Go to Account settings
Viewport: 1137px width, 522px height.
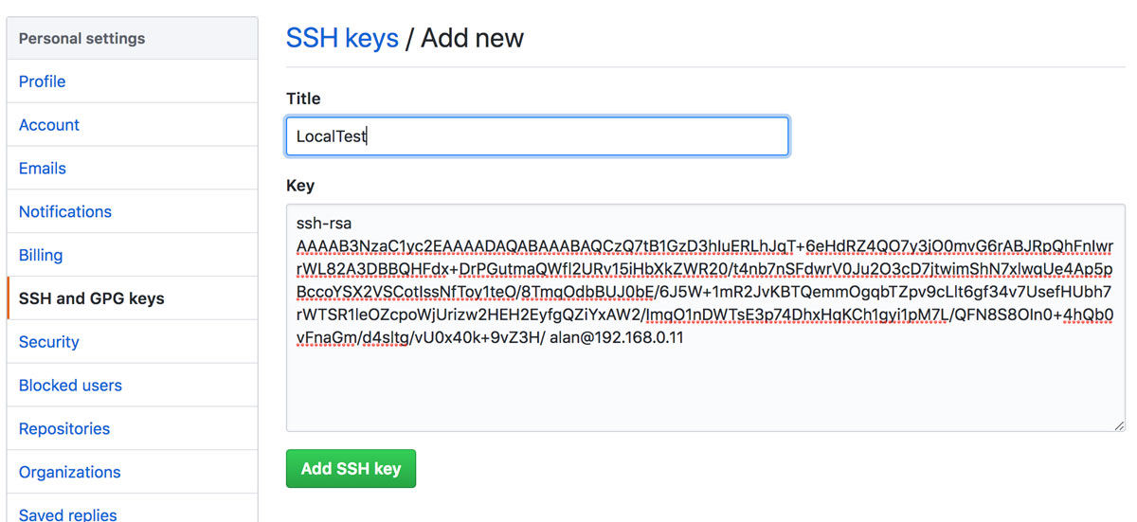[49, 125]
